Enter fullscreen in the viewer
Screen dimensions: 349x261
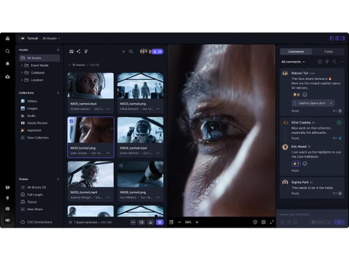tap(272, 222)
